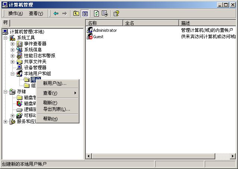Click the logical drives icon
Viewport: 238px width, 169px height.
point(19,110)
